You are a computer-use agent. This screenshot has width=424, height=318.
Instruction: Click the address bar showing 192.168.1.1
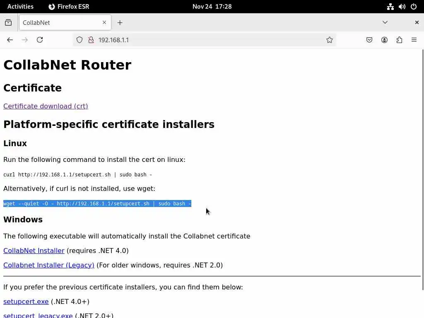tap(205, 40)
